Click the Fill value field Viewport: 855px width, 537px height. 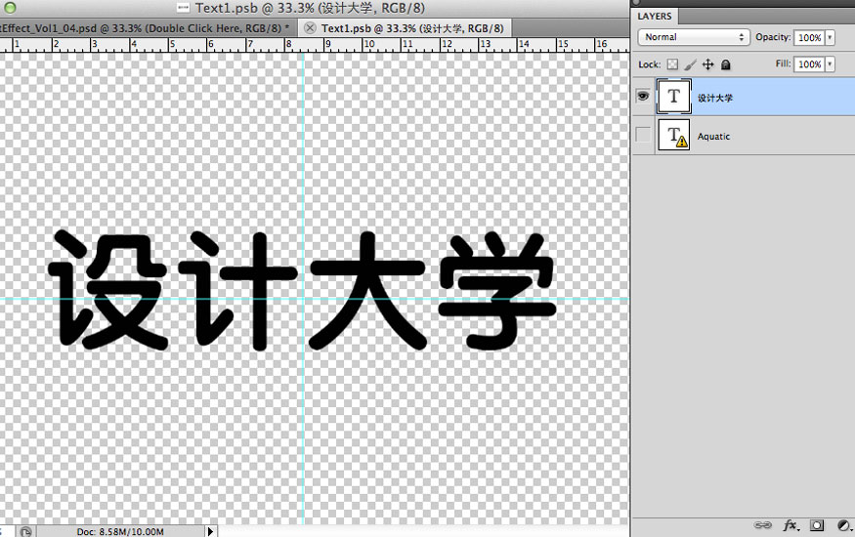pos(809,64)
